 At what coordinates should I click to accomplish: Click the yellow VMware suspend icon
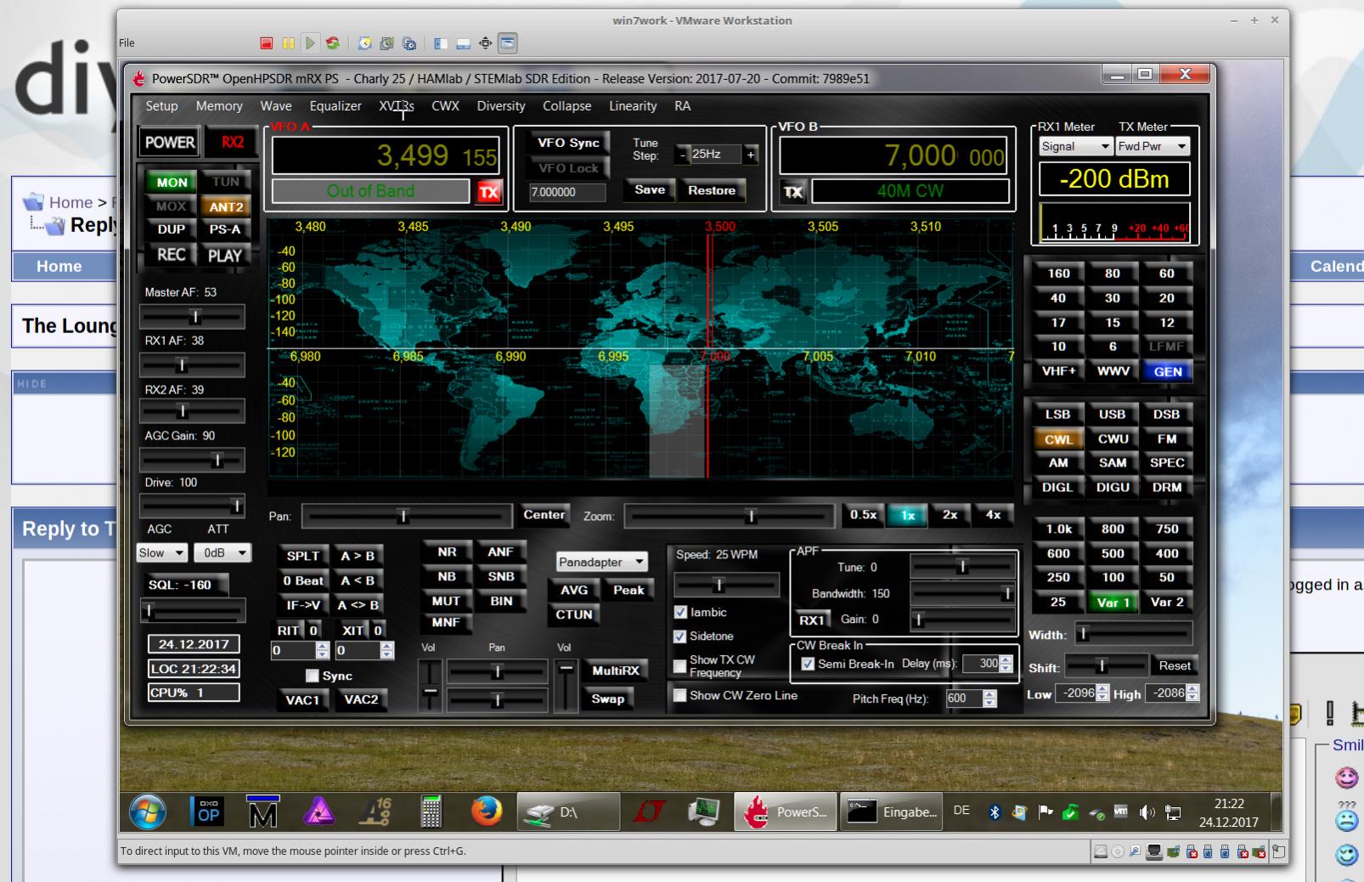tap(288, 42)
